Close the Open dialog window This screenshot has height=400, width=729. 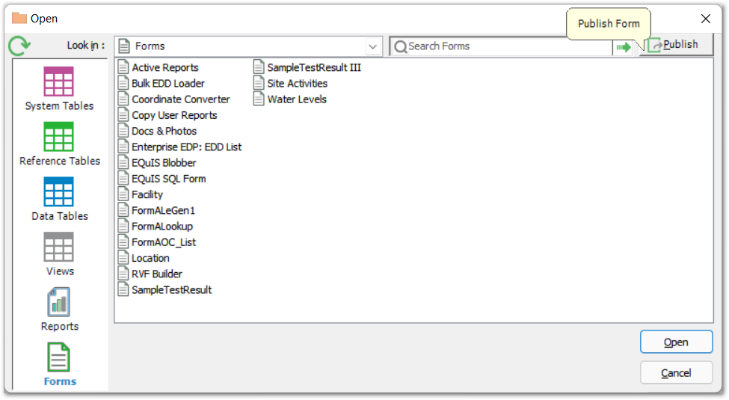coord(705,19)
